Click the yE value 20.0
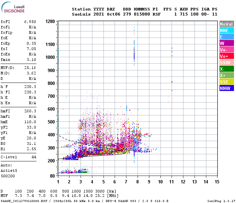Viewport: 236px width, 203px height. 31,138
